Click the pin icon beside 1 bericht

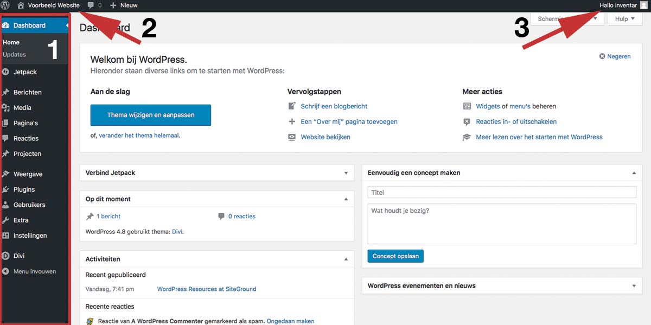(x=90, y=216)
